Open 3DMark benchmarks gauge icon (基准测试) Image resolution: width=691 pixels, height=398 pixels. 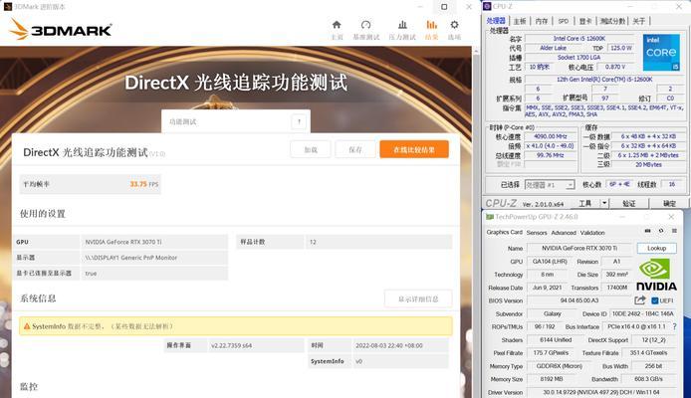(365, 25)
